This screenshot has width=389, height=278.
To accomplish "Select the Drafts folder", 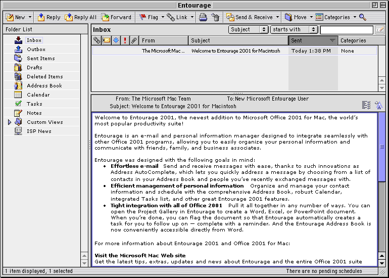I will pos(34,67).
